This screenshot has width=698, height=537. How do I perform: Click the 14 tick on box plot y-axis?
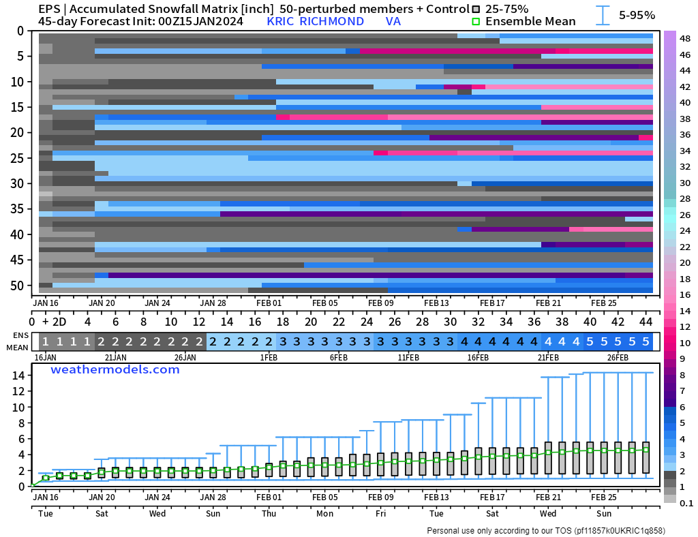click(x=18, y=375)
